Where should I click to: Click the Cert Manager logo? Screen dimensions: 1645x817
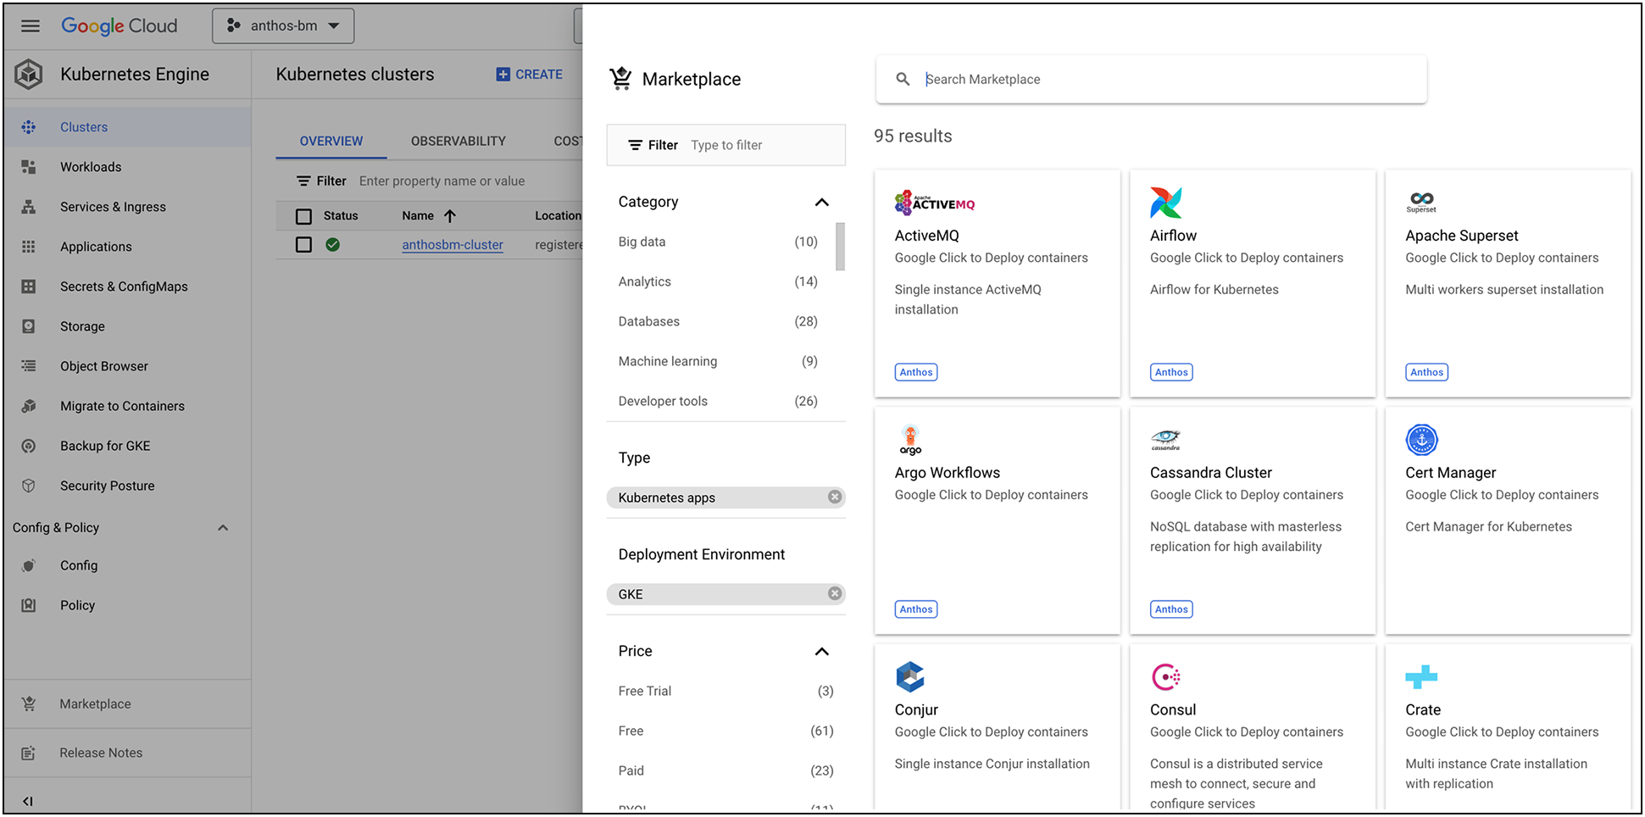tap(1421, 440)
